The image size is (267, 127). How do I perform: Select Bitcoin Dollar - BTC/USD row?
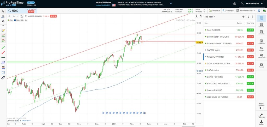point(229,37)
